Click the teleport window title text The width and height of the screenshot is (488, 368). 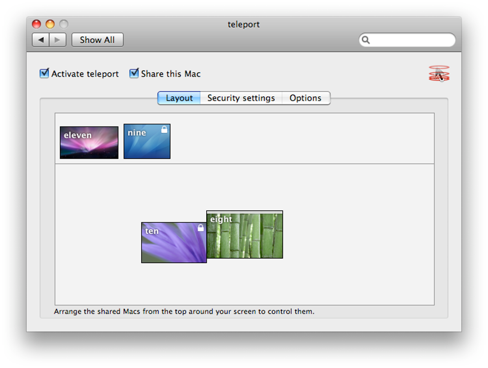point(244,24)
